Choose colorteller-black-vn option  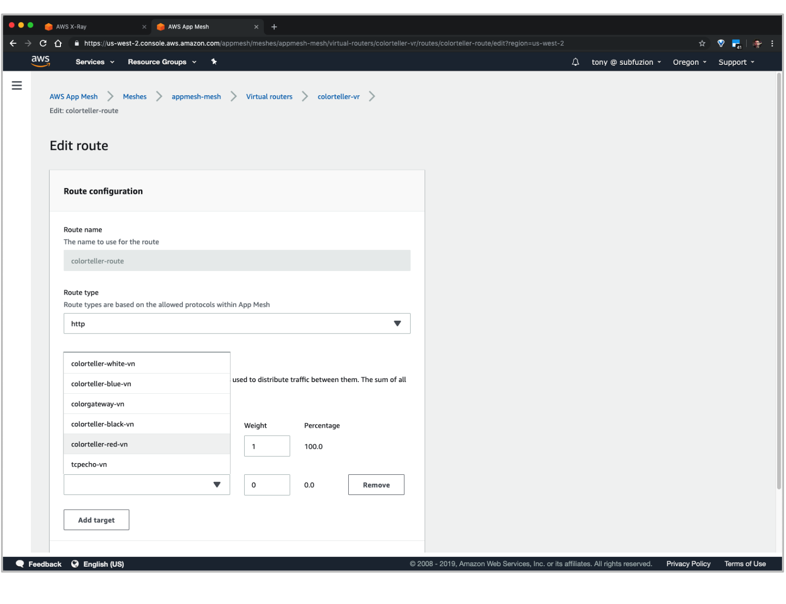(147, 424)
